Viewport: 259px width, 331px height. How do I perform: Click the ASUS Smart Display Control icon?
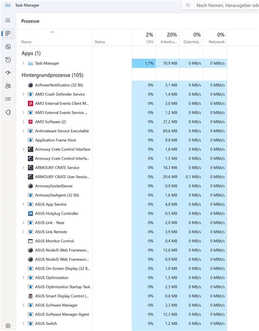click(x=31, y=296)
